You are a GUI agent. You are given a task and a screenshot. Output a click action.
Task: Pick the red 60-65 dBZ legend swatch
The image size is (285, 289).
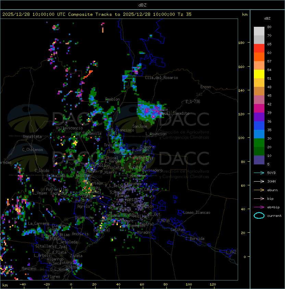tap(259, 48)
